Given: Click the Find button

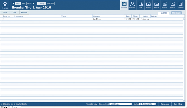Looking at the screenshot, I should coord(15,12).
